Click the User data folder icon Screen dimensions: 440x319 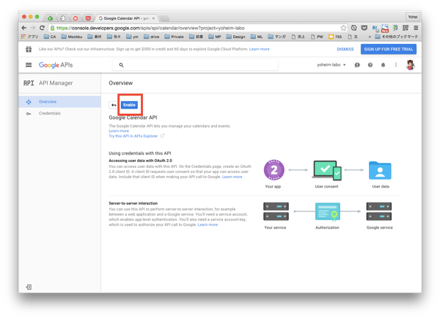click(380, 170)
